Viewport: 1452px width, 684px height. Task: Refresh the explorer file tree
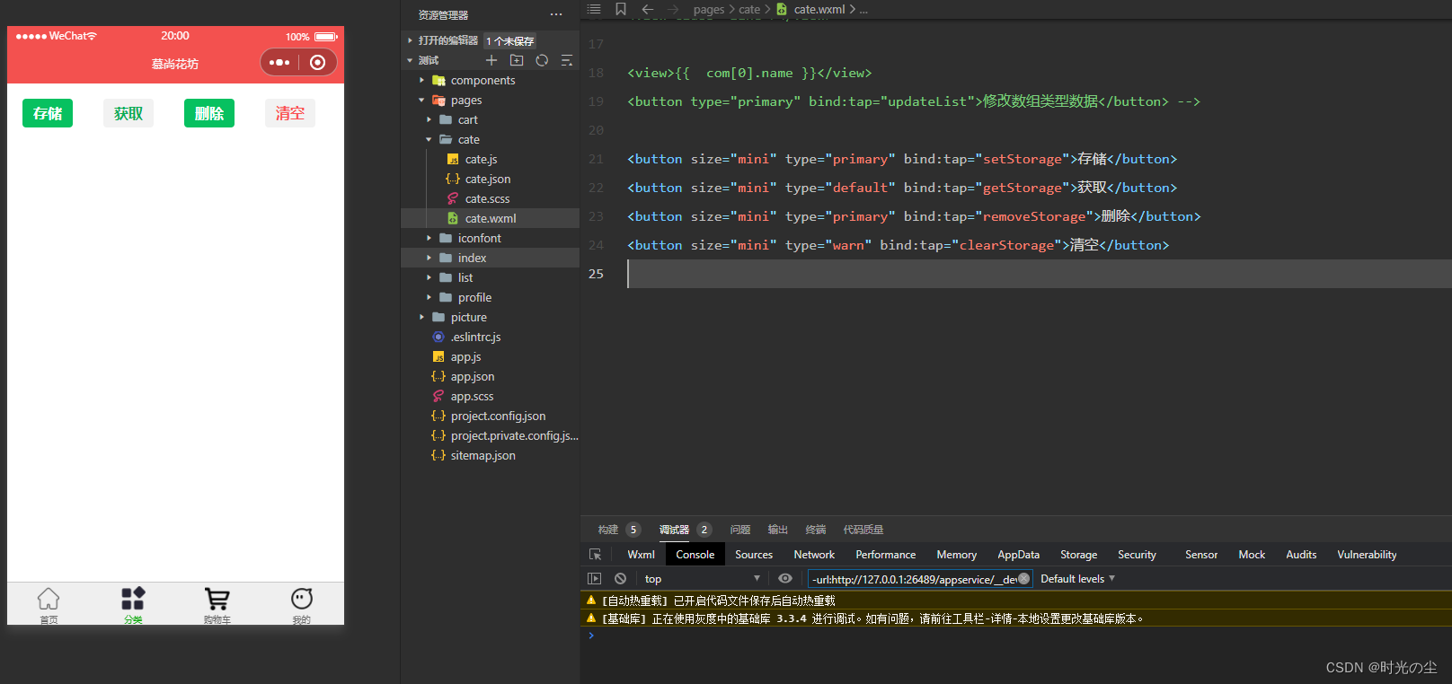(542, 60)
